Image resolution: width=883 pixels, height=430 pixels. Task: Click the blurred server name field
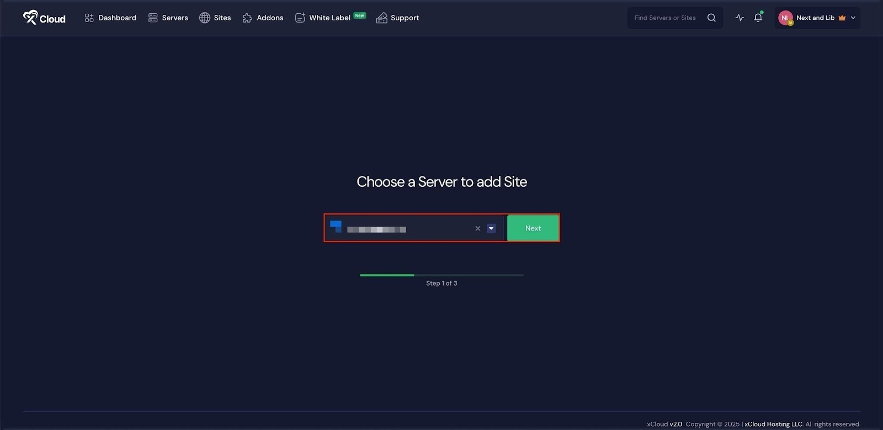pyautogui.click(x=376, y=229)
